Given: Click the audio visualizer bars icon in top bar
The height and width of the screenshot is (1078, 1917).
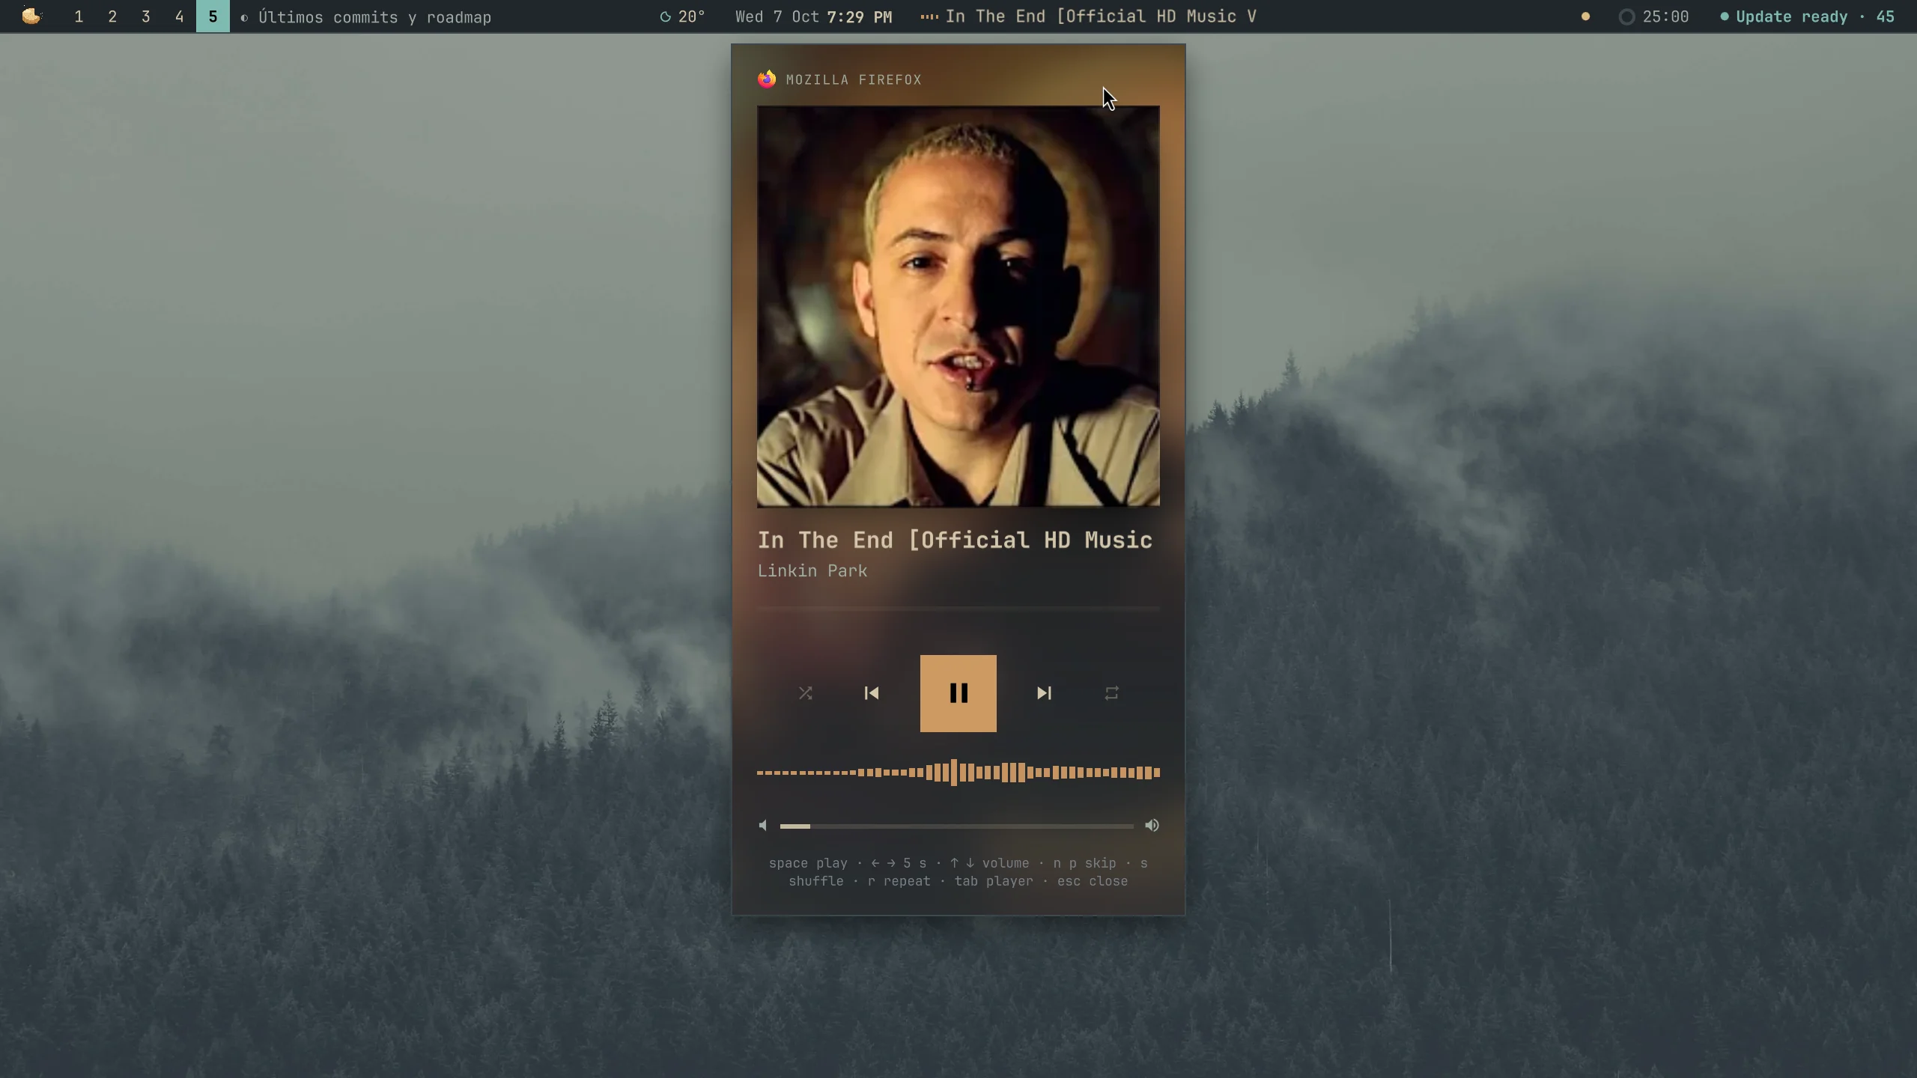Looking at the screenshot, I should [x=929, y=16].
